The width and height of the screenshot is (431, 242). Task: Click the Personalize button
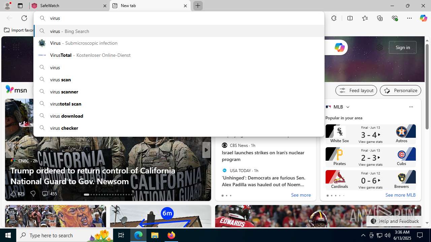click(400, 90)
